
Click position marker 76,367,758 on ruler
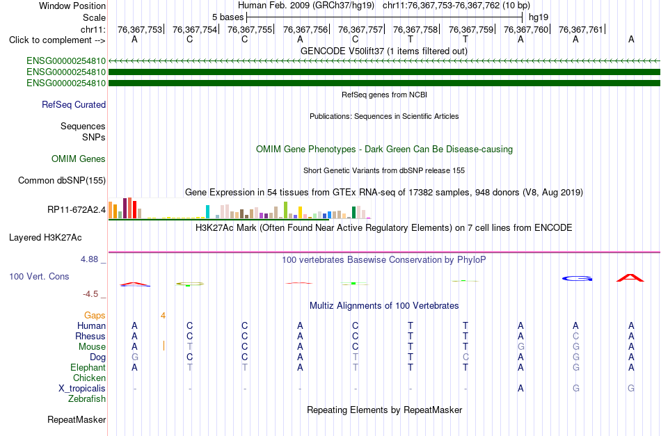pyautogui.click(x=415, y=29)
